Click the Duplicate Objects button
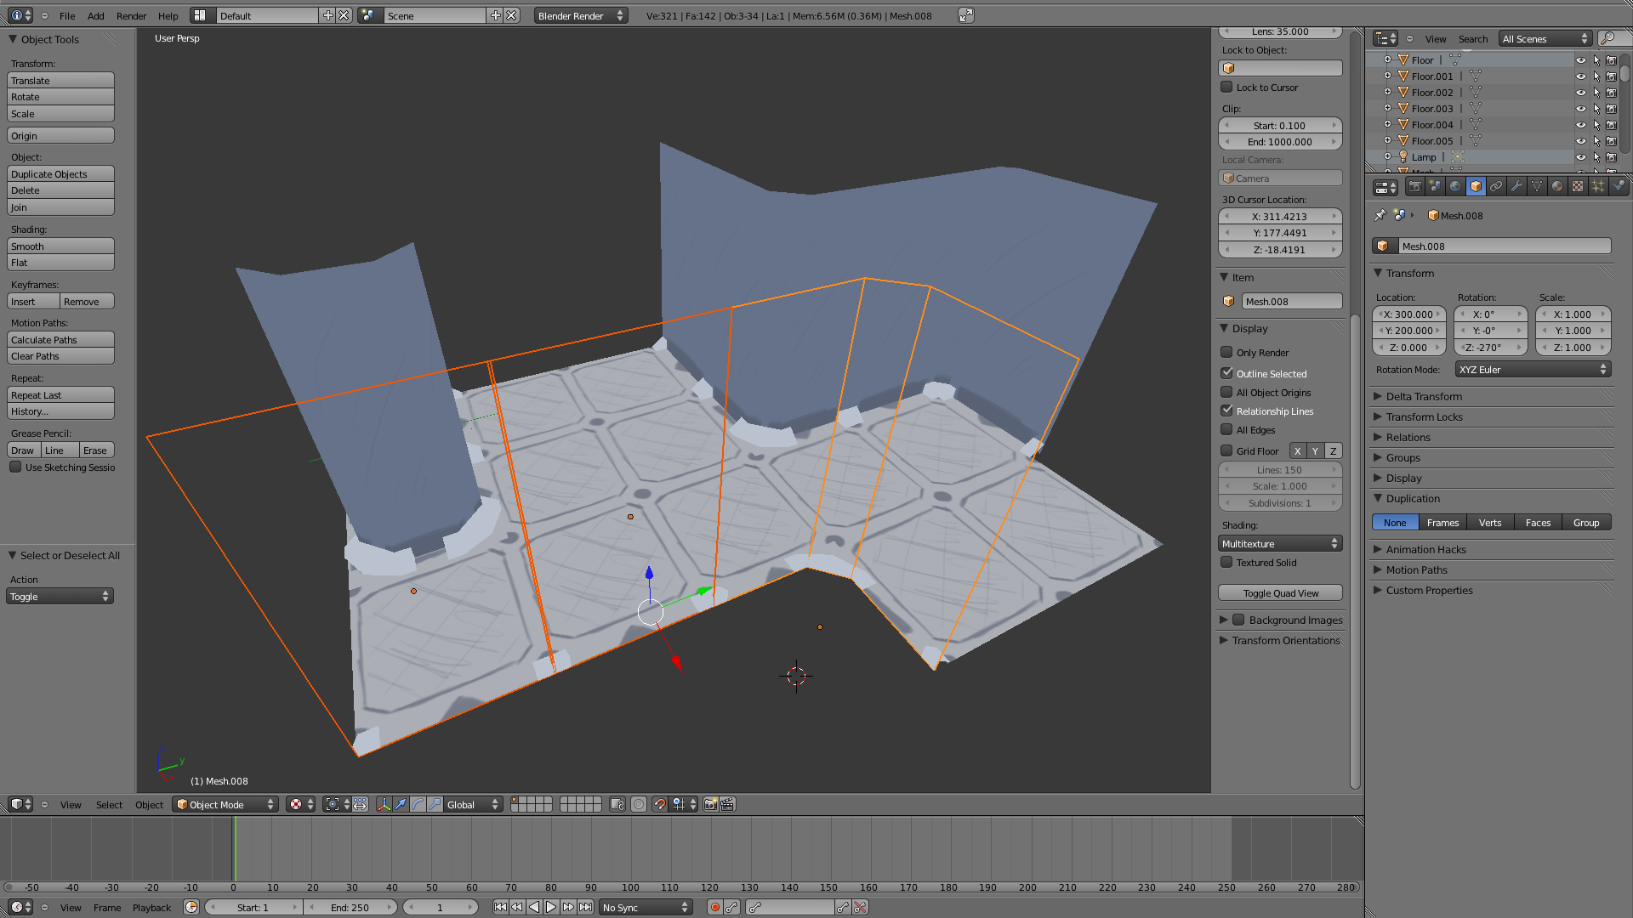 click(60, 173)
